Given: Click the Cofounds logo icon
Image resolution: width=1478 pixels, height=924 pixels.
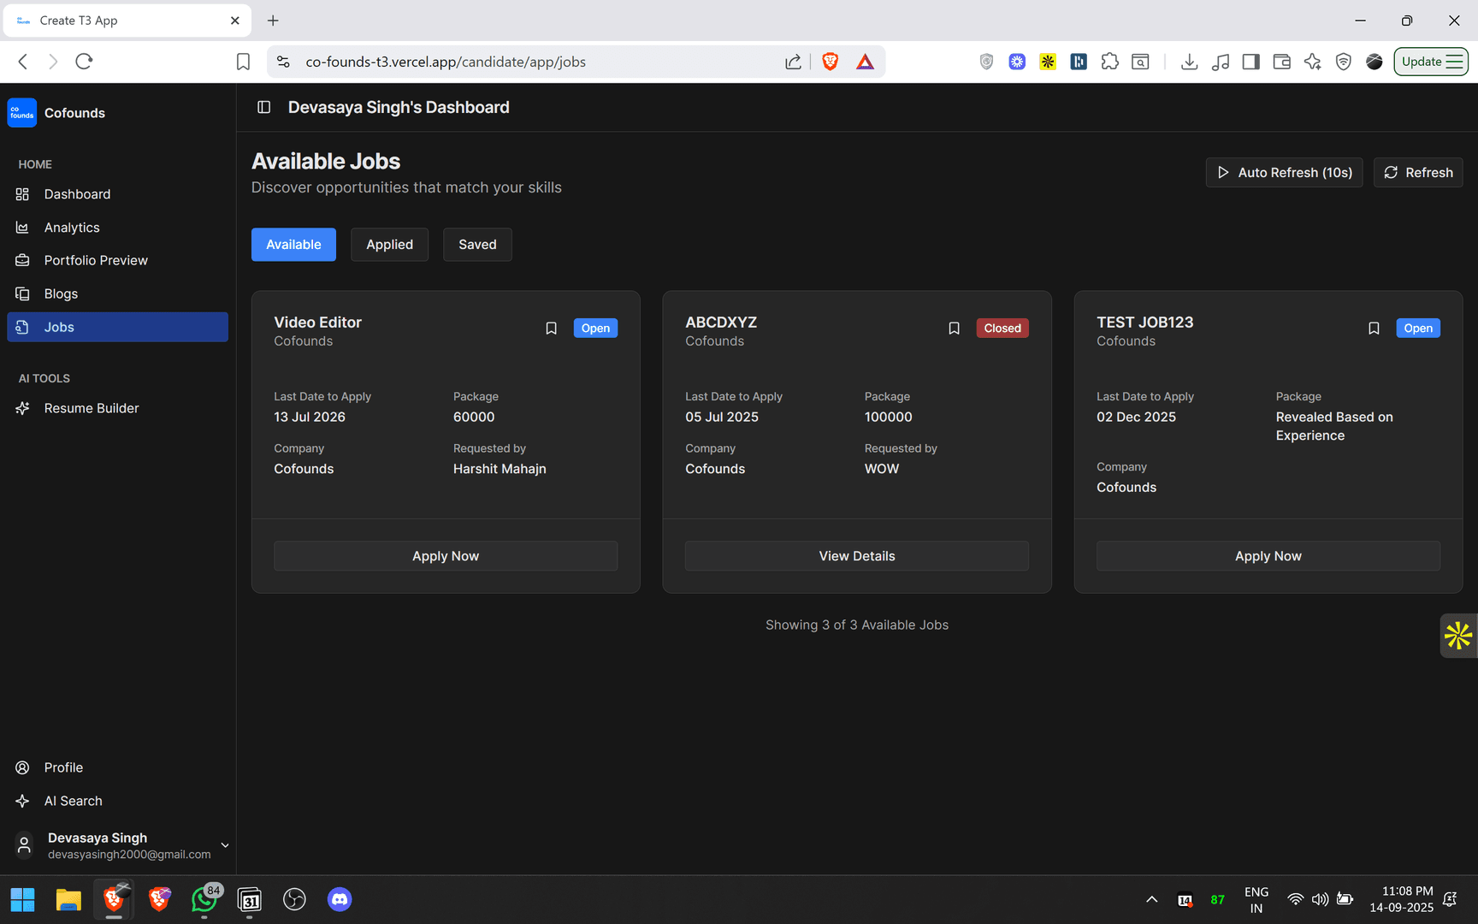Looking at the screenshot, I should [22, 113].
